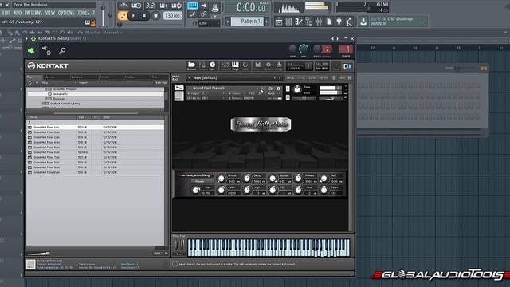
Task: Open wrench detailed settings icon
Action: pos(62,51)
